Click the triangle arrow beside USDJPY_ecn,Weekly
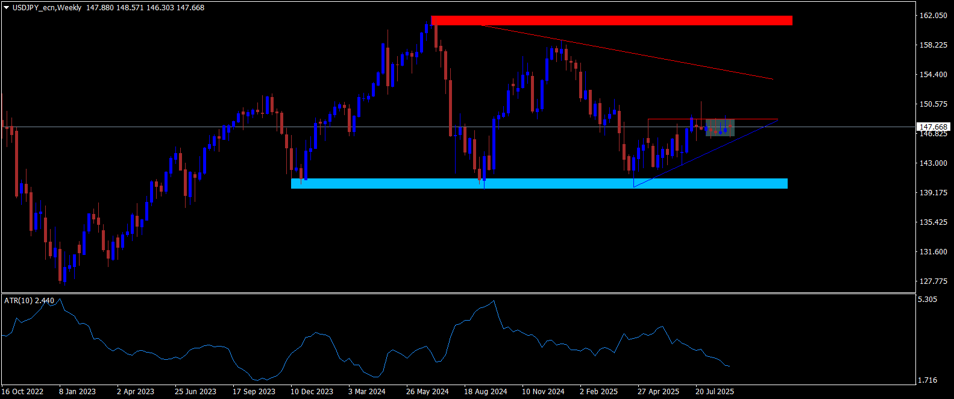This screenshot has height=399, width=954. [x=7, y=8]
